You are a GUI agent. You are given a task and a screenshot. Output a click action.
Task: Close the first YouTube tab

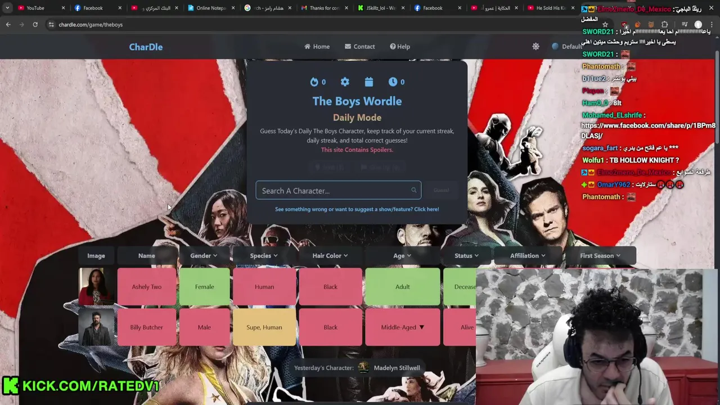click(x=63, y=8)
